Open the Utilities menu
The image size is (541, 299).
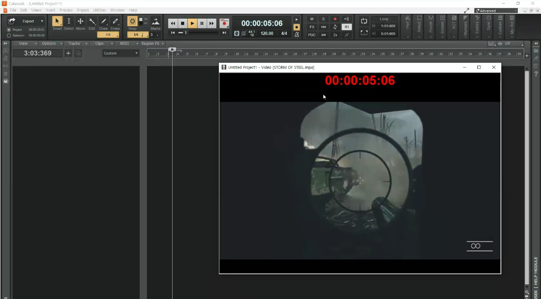(100, 10)
